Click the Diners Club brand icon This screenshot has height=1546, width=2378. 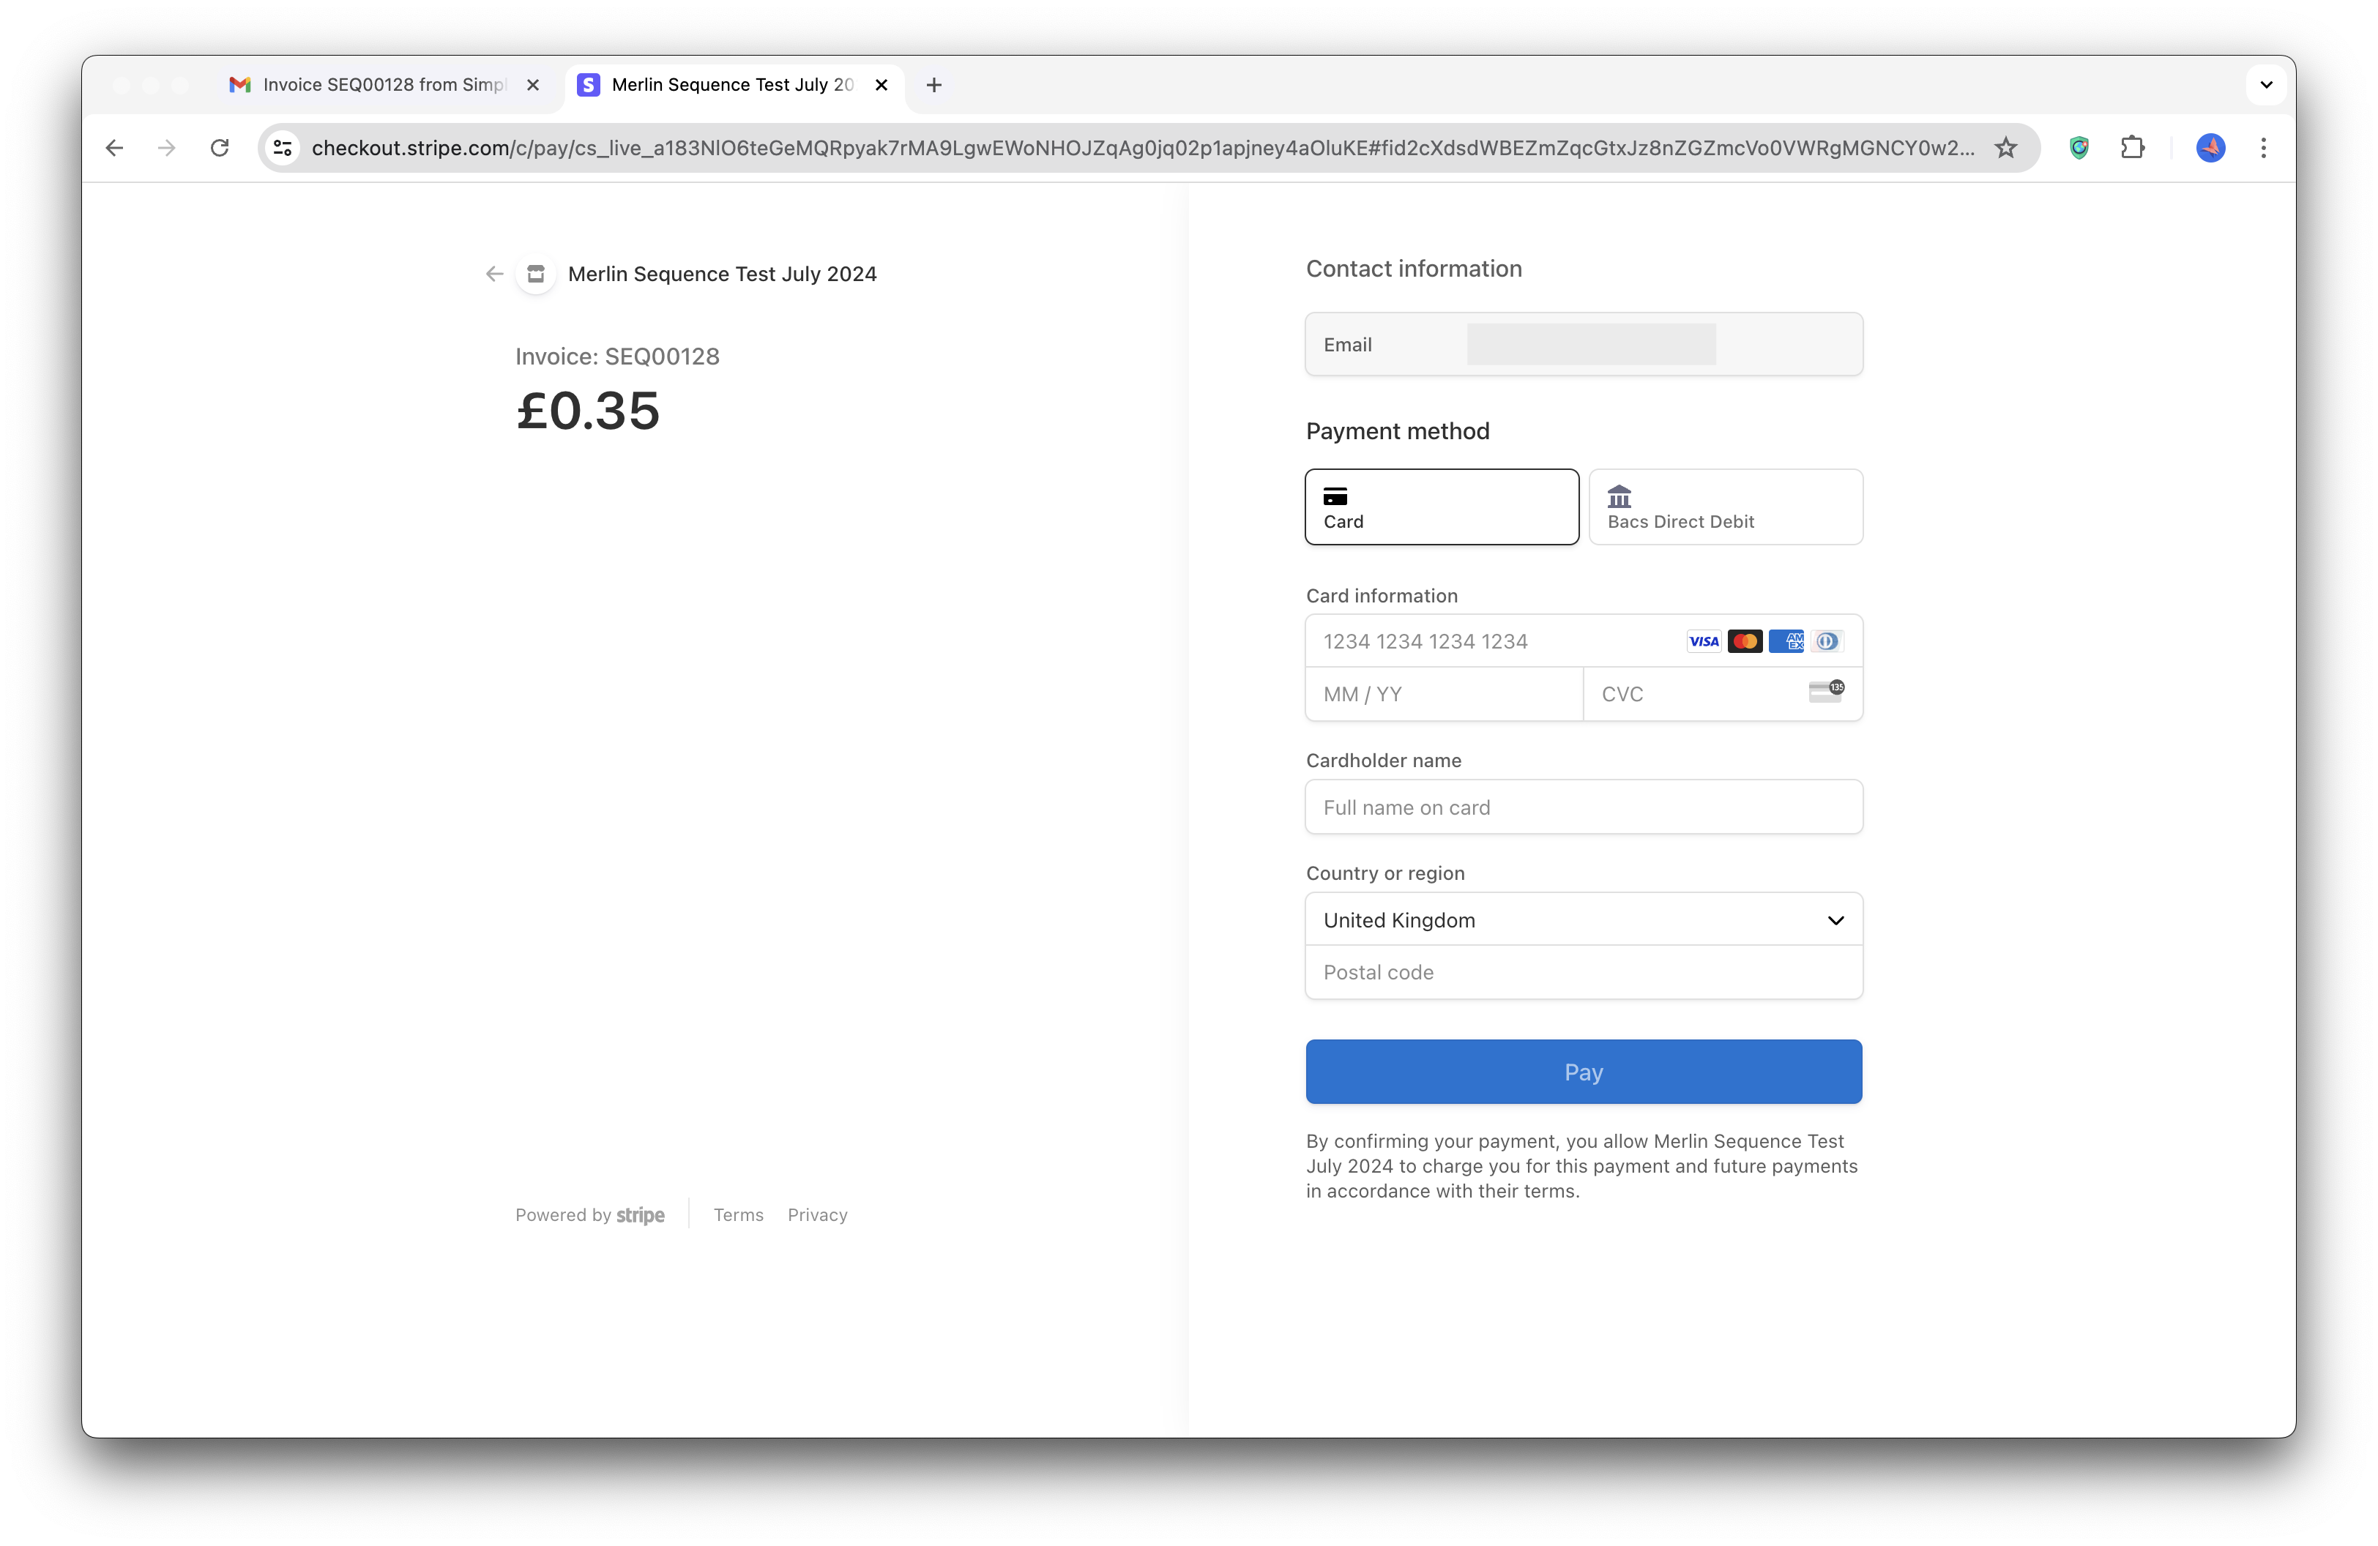tap(1827, 641)
